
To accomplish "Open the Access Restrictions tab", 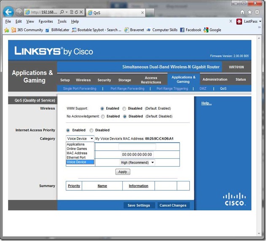I will click(151, 80).
